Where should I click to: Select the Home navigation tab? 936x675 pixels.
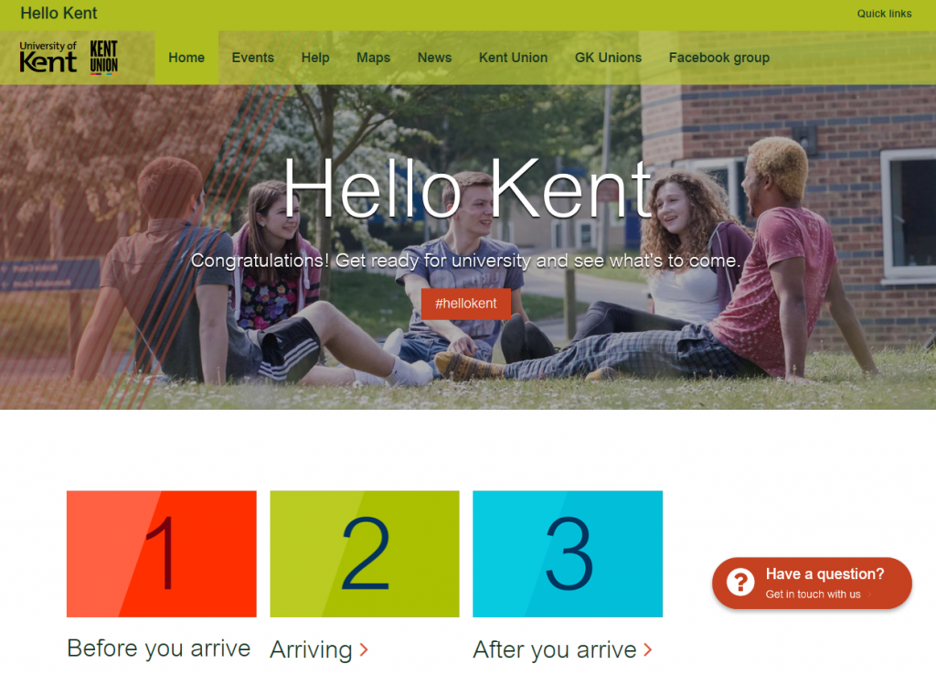pyautogui.click(x=186, y=58)
